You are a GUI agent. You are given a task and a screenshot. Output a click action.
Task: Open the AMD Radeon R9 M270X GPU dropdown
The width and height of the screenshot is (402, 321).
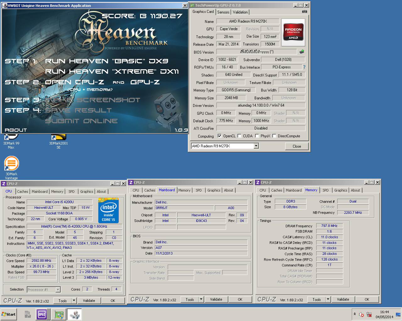[x=256, y=146]
